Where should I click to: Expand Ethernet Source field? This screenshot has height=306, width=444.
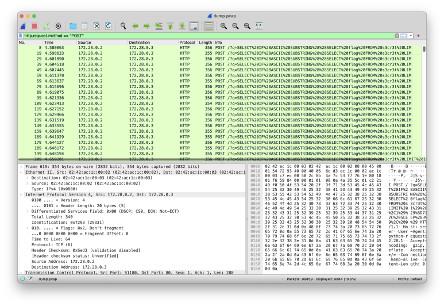[27, 183]
